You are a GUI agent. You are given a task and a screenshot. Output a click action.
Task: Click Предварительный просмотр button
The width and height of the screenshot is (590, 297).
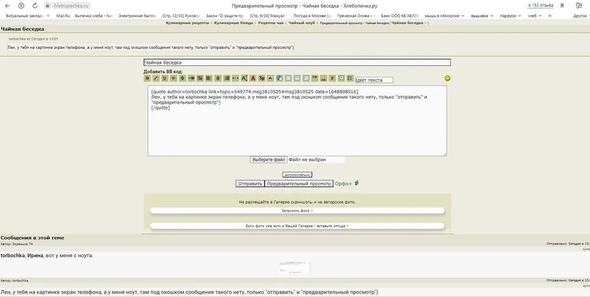point(299,184)
